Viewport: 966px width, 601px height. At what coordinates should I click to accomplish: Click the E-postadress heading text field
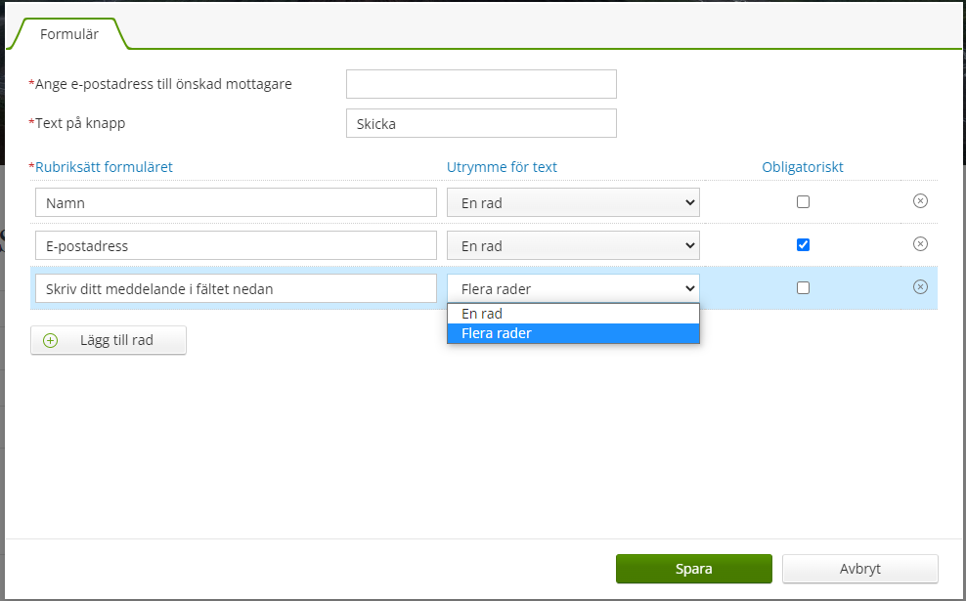235,245
